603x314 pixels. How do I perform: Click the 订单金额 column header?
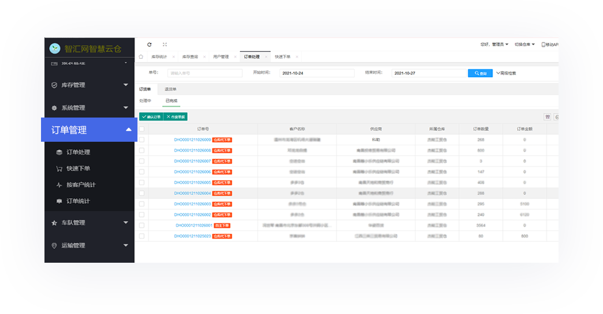(x=524, y=129)
